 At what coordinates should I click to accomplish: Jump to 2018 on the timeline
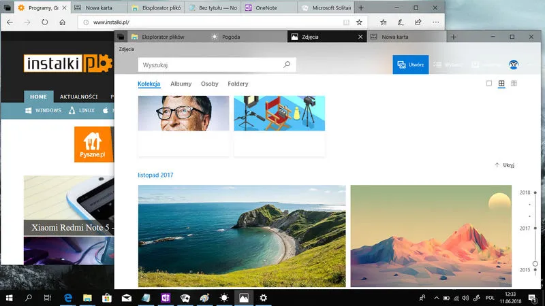(525, 192)
